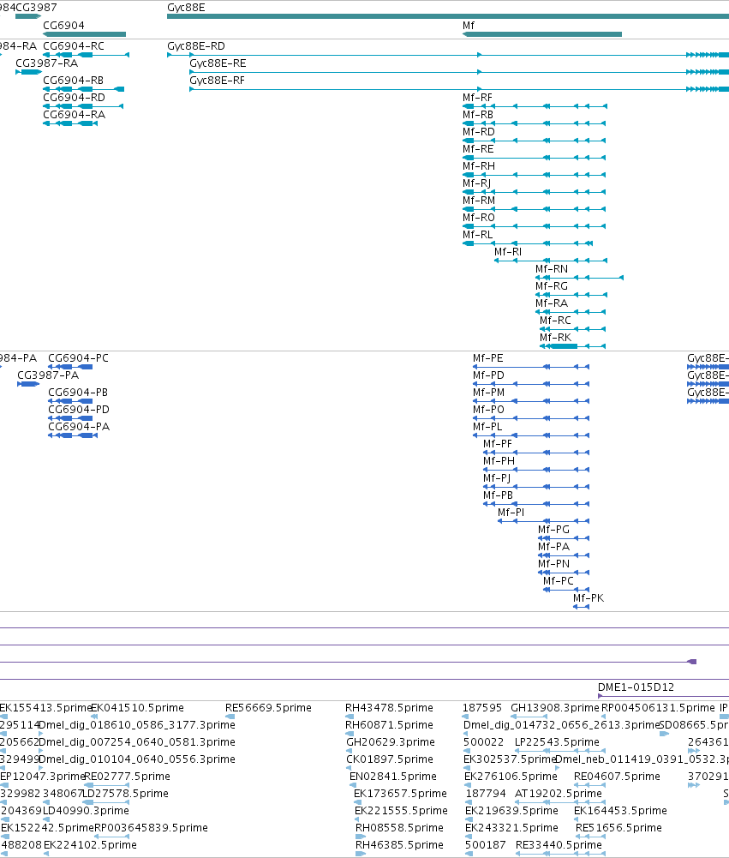The image size is (729, 858).
Task: Select the Mf-PJ protein label
Action: coord(497,477)
